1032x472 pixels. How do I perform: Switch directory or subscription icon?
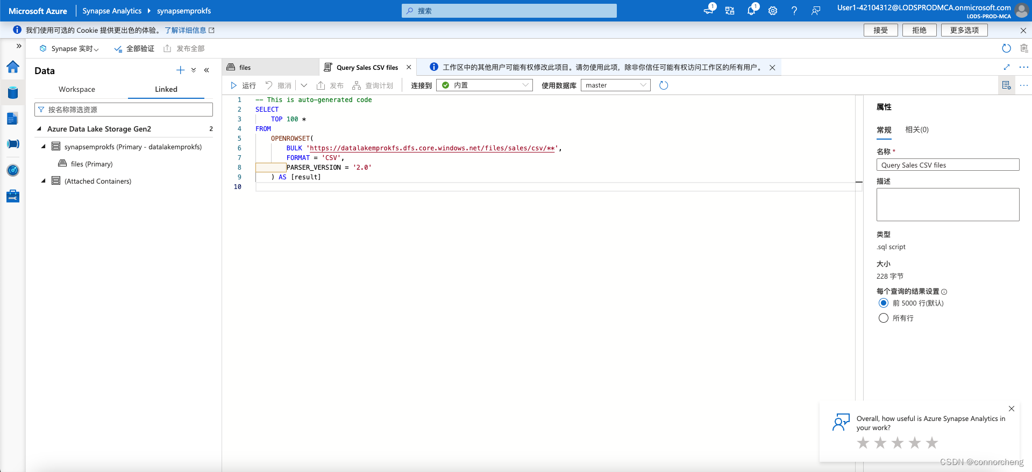pos(730,11)
